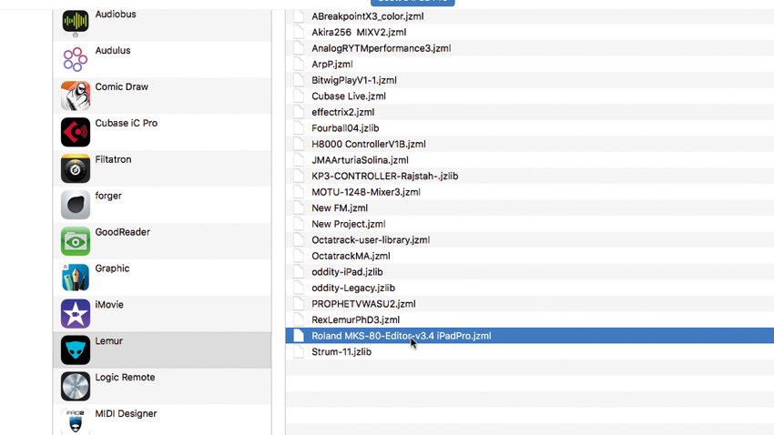The width and height of the screenshot is (774, 435).
Task: Click MOTU-1248-Mixer3.jzml file name
Action: 366,192
